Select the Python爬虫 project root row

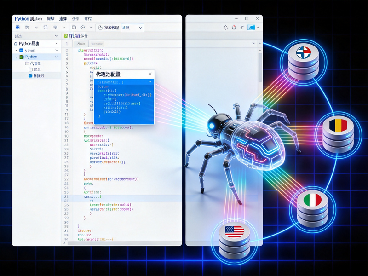(x=36, y=44)
